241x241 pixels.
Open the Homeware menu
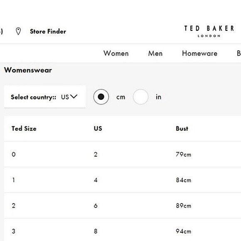point(199,53)
